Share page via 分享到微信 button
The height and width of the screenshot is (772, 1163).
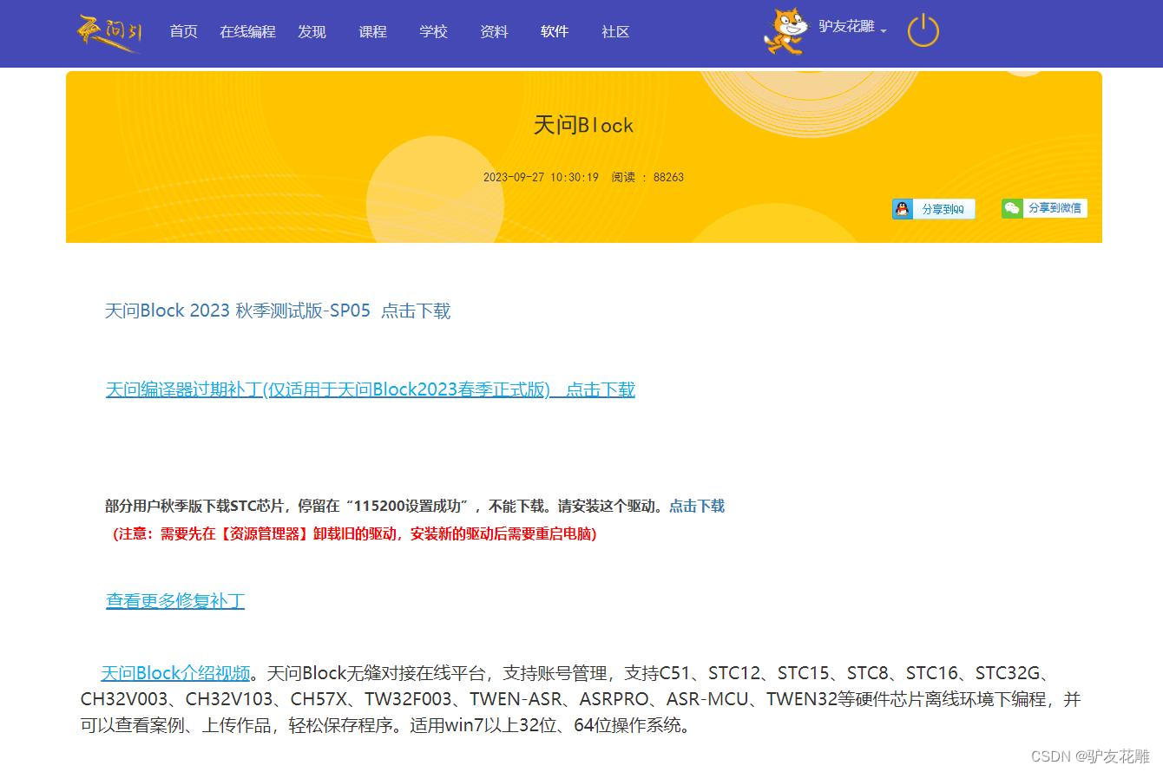click(1044, 208)
